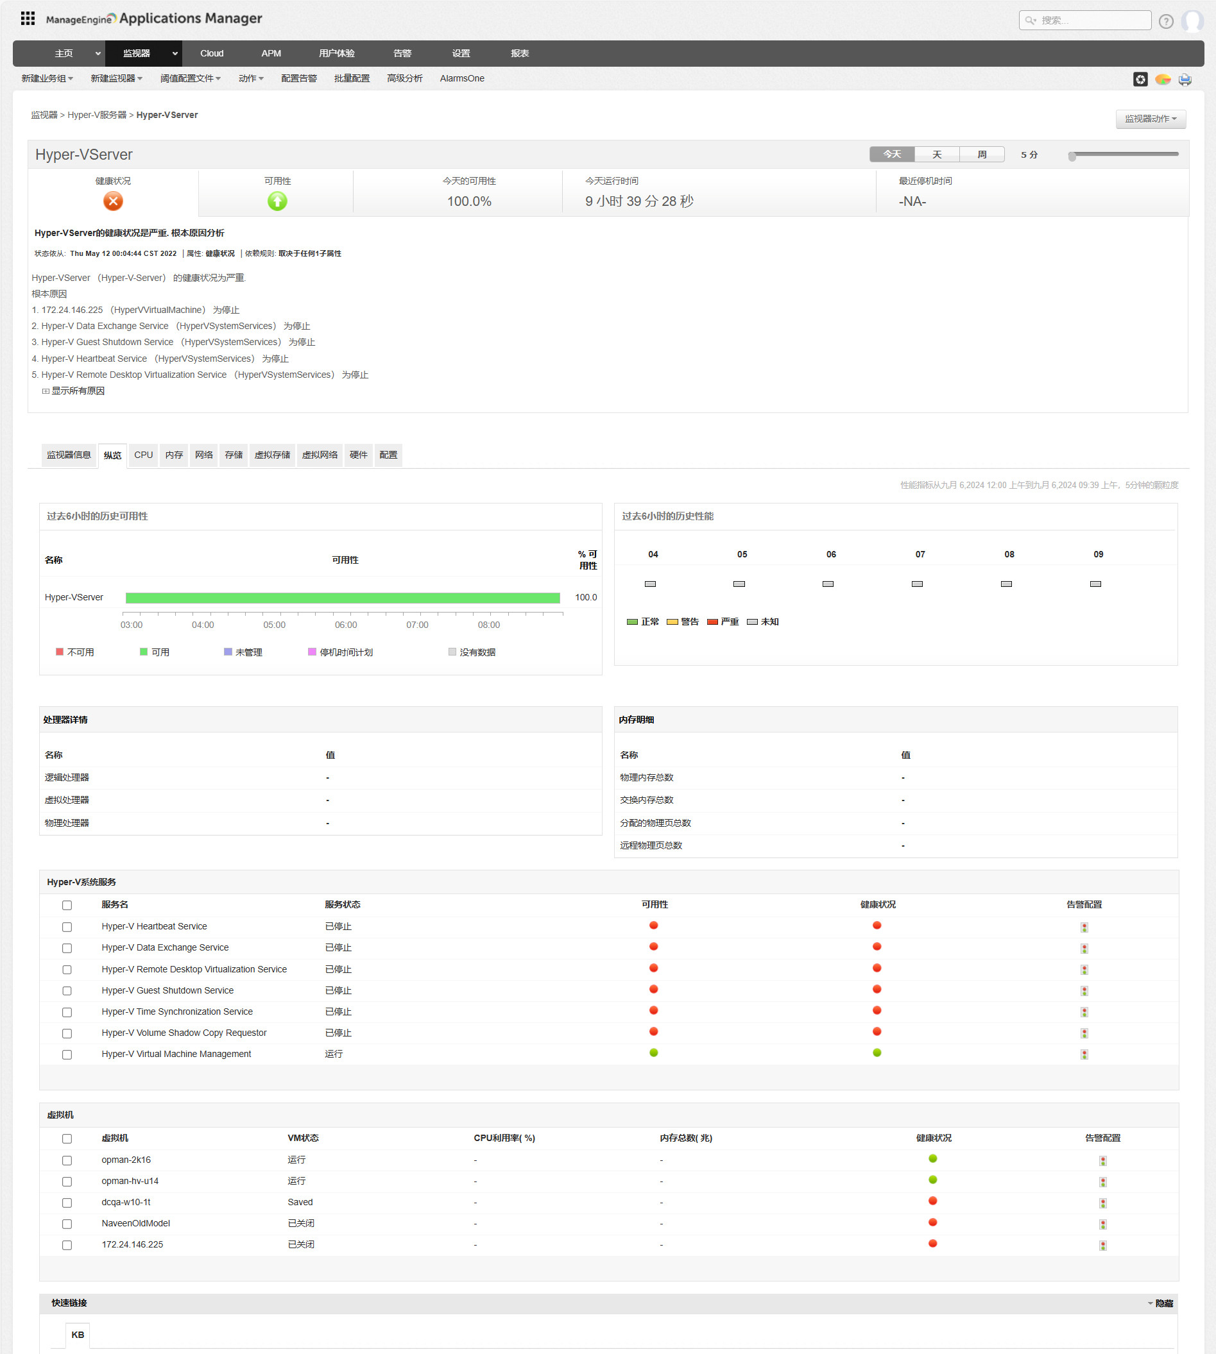This screenshot has height=1354, width=1216.
Task: Open alarm config for NaveenOldModel VM
Action: pyautogui.click(x=1103, y=1224)
